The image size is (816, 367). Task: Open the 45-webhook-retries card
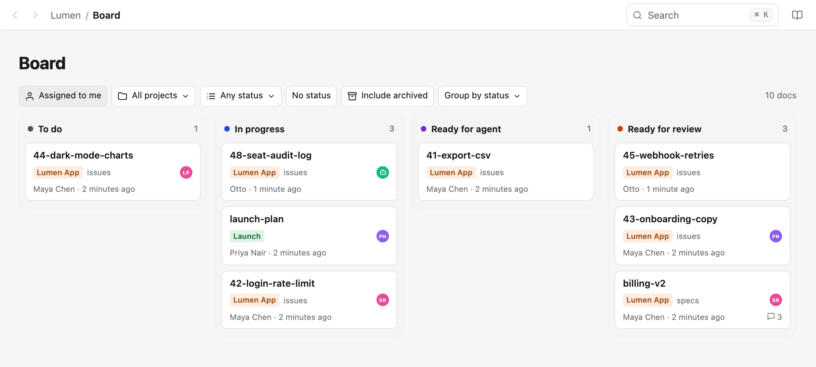click(x=702, y=172)
